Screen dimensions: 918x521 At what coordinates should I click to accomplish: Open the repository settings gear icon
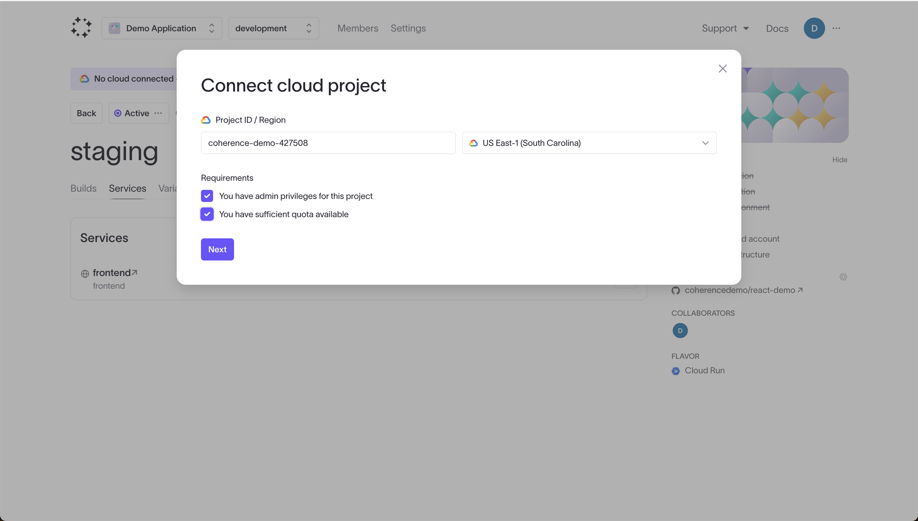coord(843,277)
